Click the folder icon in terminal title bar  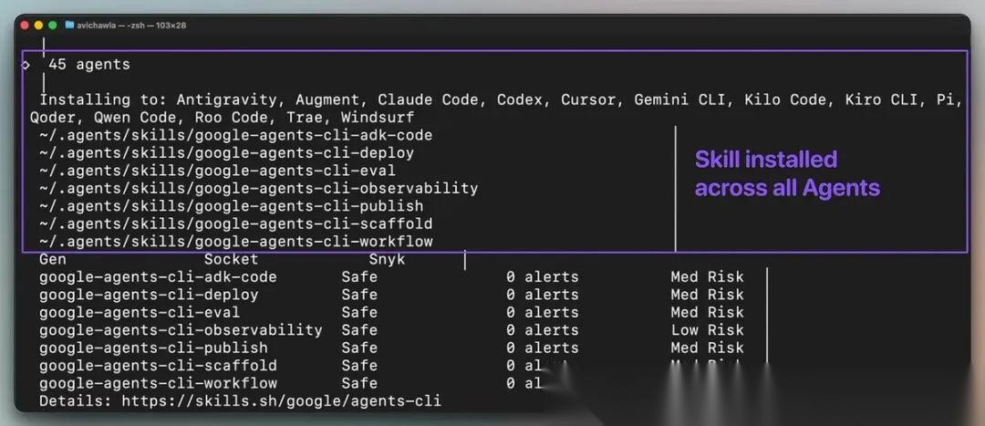pos(69,26)
